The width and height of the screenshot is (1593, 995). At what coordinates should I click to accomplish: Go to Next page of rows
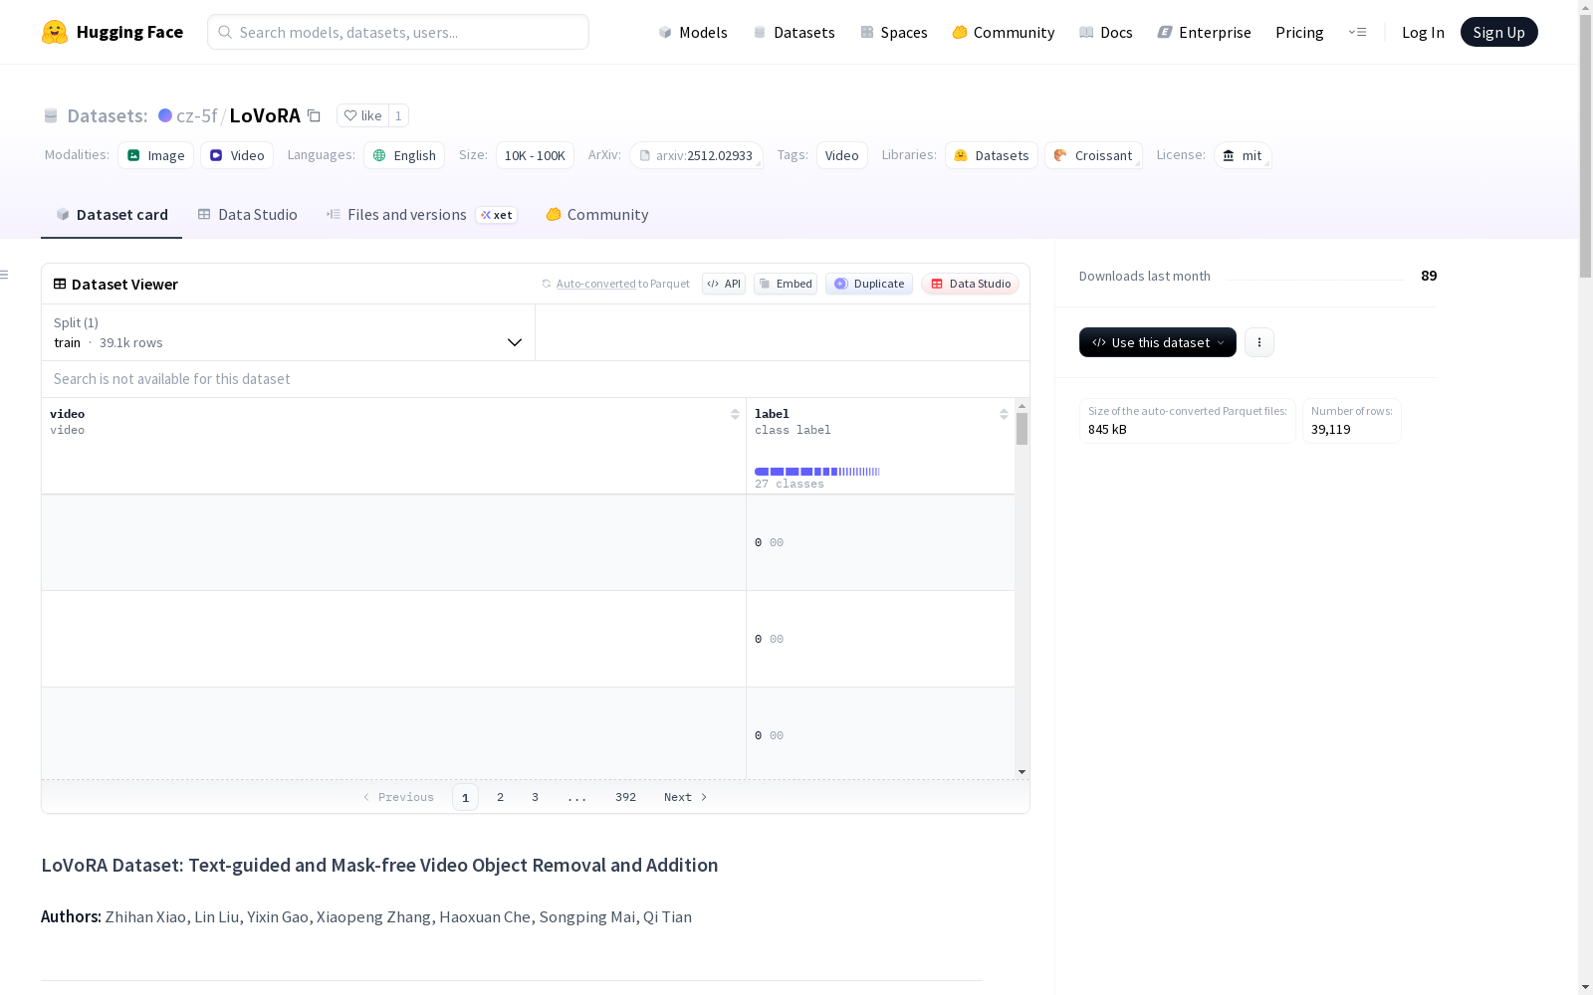point(685,797)
